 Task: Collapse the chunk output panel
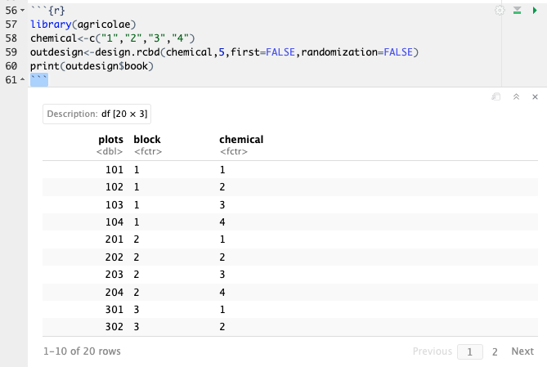[515, 96]
